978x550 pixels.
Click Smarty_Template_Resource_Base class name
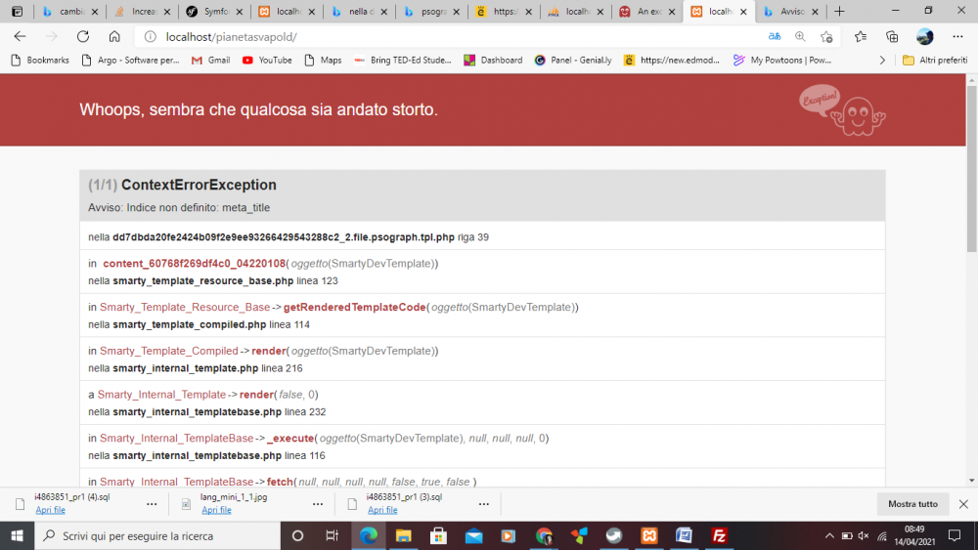pos(185,307)
